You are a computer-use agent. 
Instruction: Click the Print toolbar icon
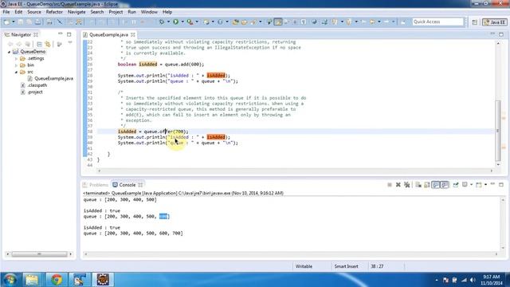(49, 22)
